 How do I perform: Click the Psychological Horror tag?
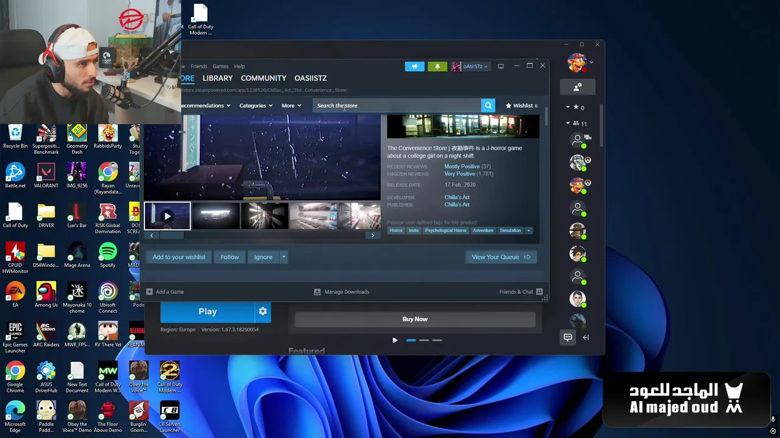[445, 231]
